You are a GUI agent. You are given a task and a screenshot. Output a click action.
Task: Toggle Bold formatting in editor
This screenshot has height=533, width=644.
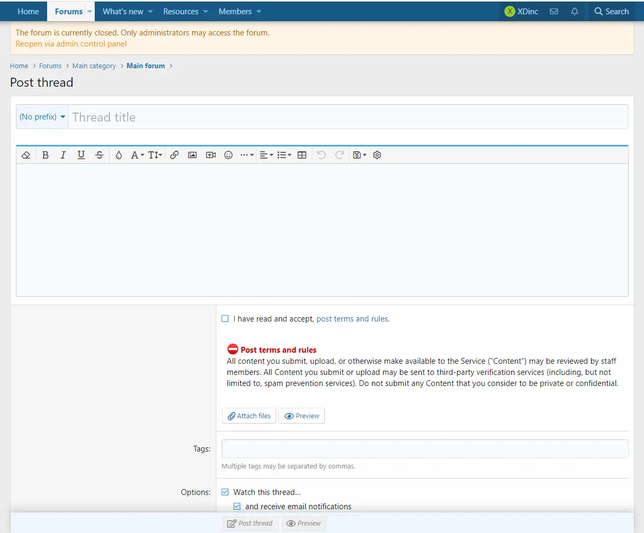point(46,155)
